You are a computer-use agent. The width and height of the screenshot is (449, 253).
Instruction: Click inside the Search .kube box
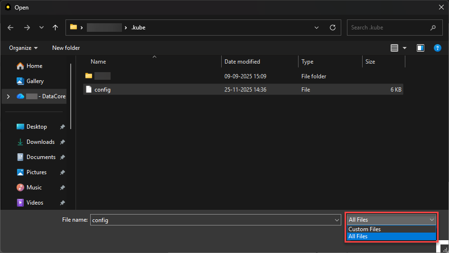(x=388, y=28)
